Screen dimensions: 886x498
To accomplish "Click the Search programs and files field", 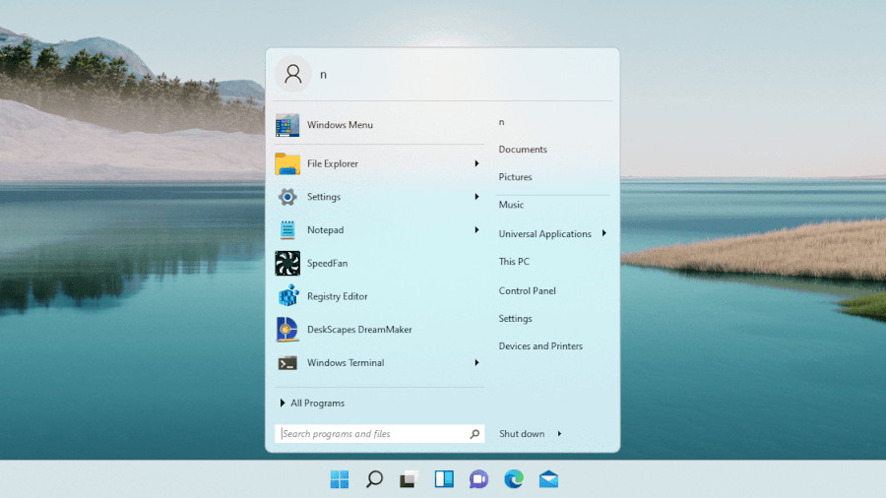I will [379, 434].
